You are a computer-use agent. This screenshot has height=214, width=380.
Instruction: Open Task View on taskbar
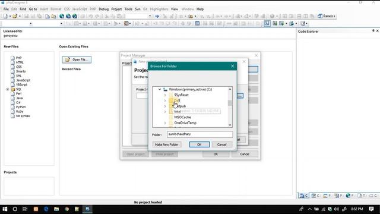[x=25, y=209]
